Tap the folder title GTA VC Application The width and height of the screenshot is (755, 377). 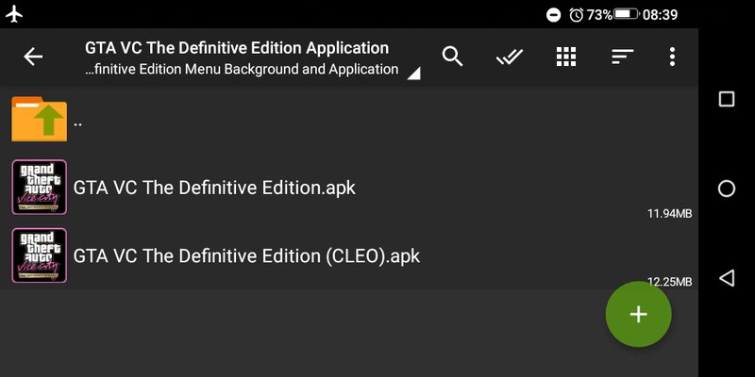click(237, 48)
